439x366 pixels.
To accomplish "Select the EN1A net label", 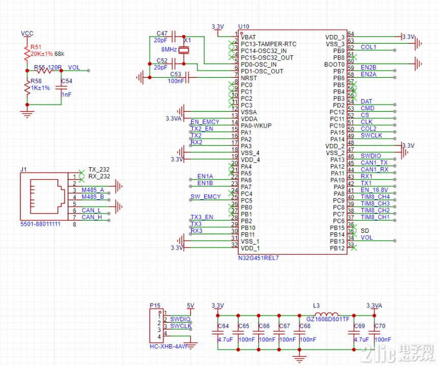I will (205, 176).
